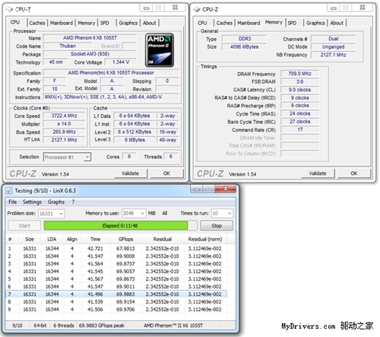Select result row with 69.9008 GFlops
The width and height of the screenshot is (380, 337).
(116, 256)
